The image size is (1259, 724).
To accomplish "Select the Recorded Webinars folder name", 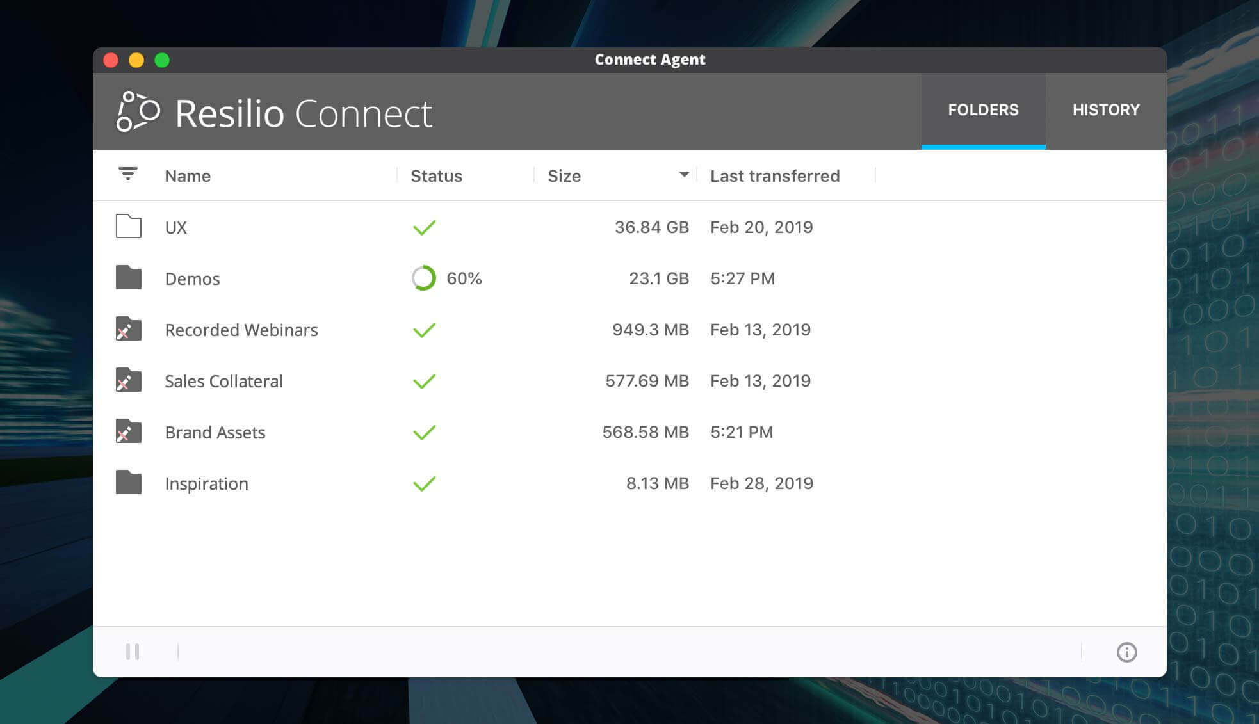I will [241, 330].
